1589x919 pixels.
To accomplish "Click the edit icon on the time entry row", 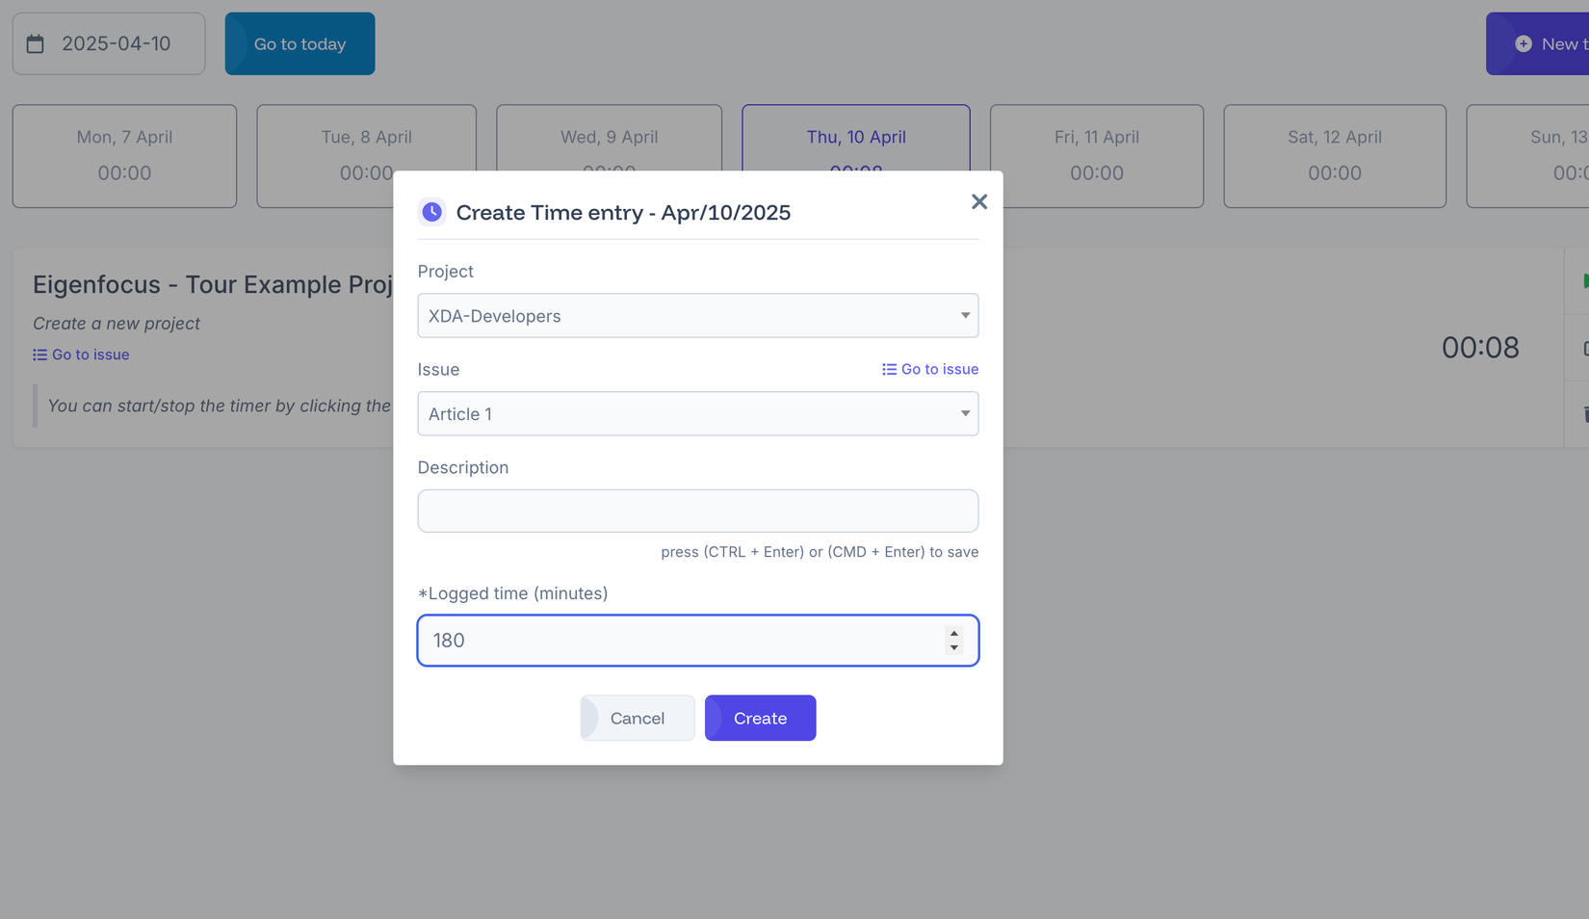I will point(1587,347).
